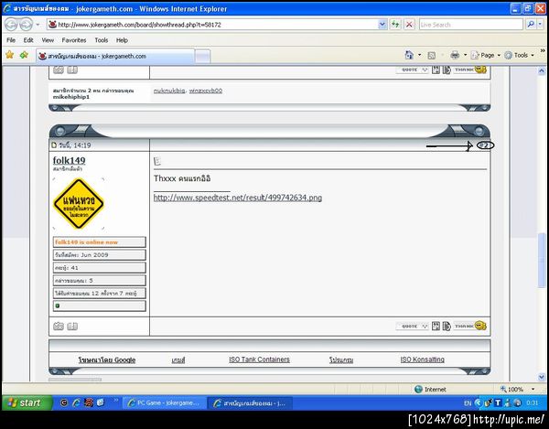Go forward with the browser Forward arrow
The height and width of the screenshot is (429, 549).
[26, 25]
